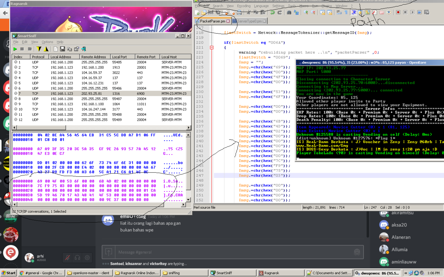The height and width of the screenshot is (277, 444).
Task: Switch to the ServerType0.pm tab
Action: click(249, 21)
